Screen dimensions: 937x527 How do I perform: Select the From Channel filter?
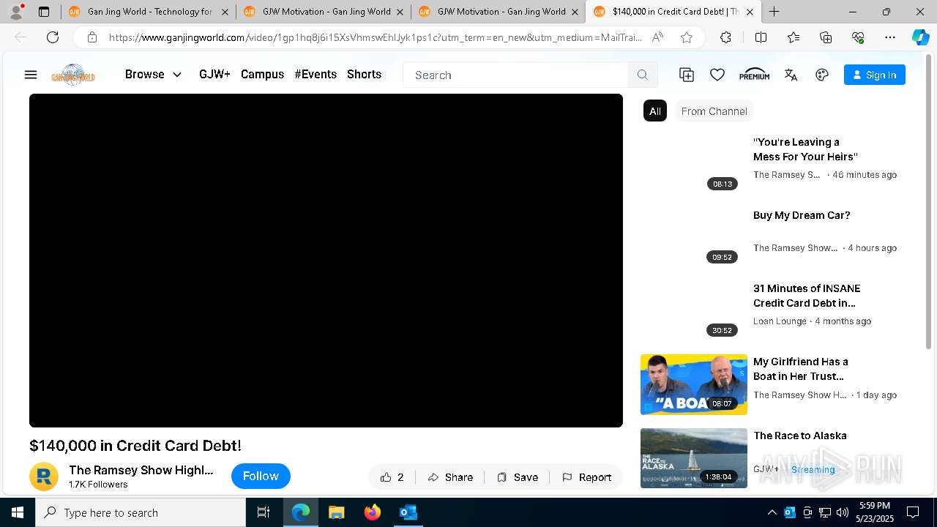coord(714,111)
